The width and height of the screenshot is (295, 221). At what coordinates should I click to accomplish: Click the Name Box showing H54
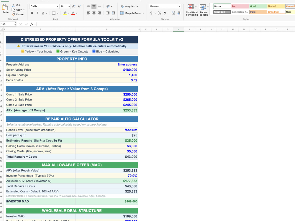tap(7, 24)
